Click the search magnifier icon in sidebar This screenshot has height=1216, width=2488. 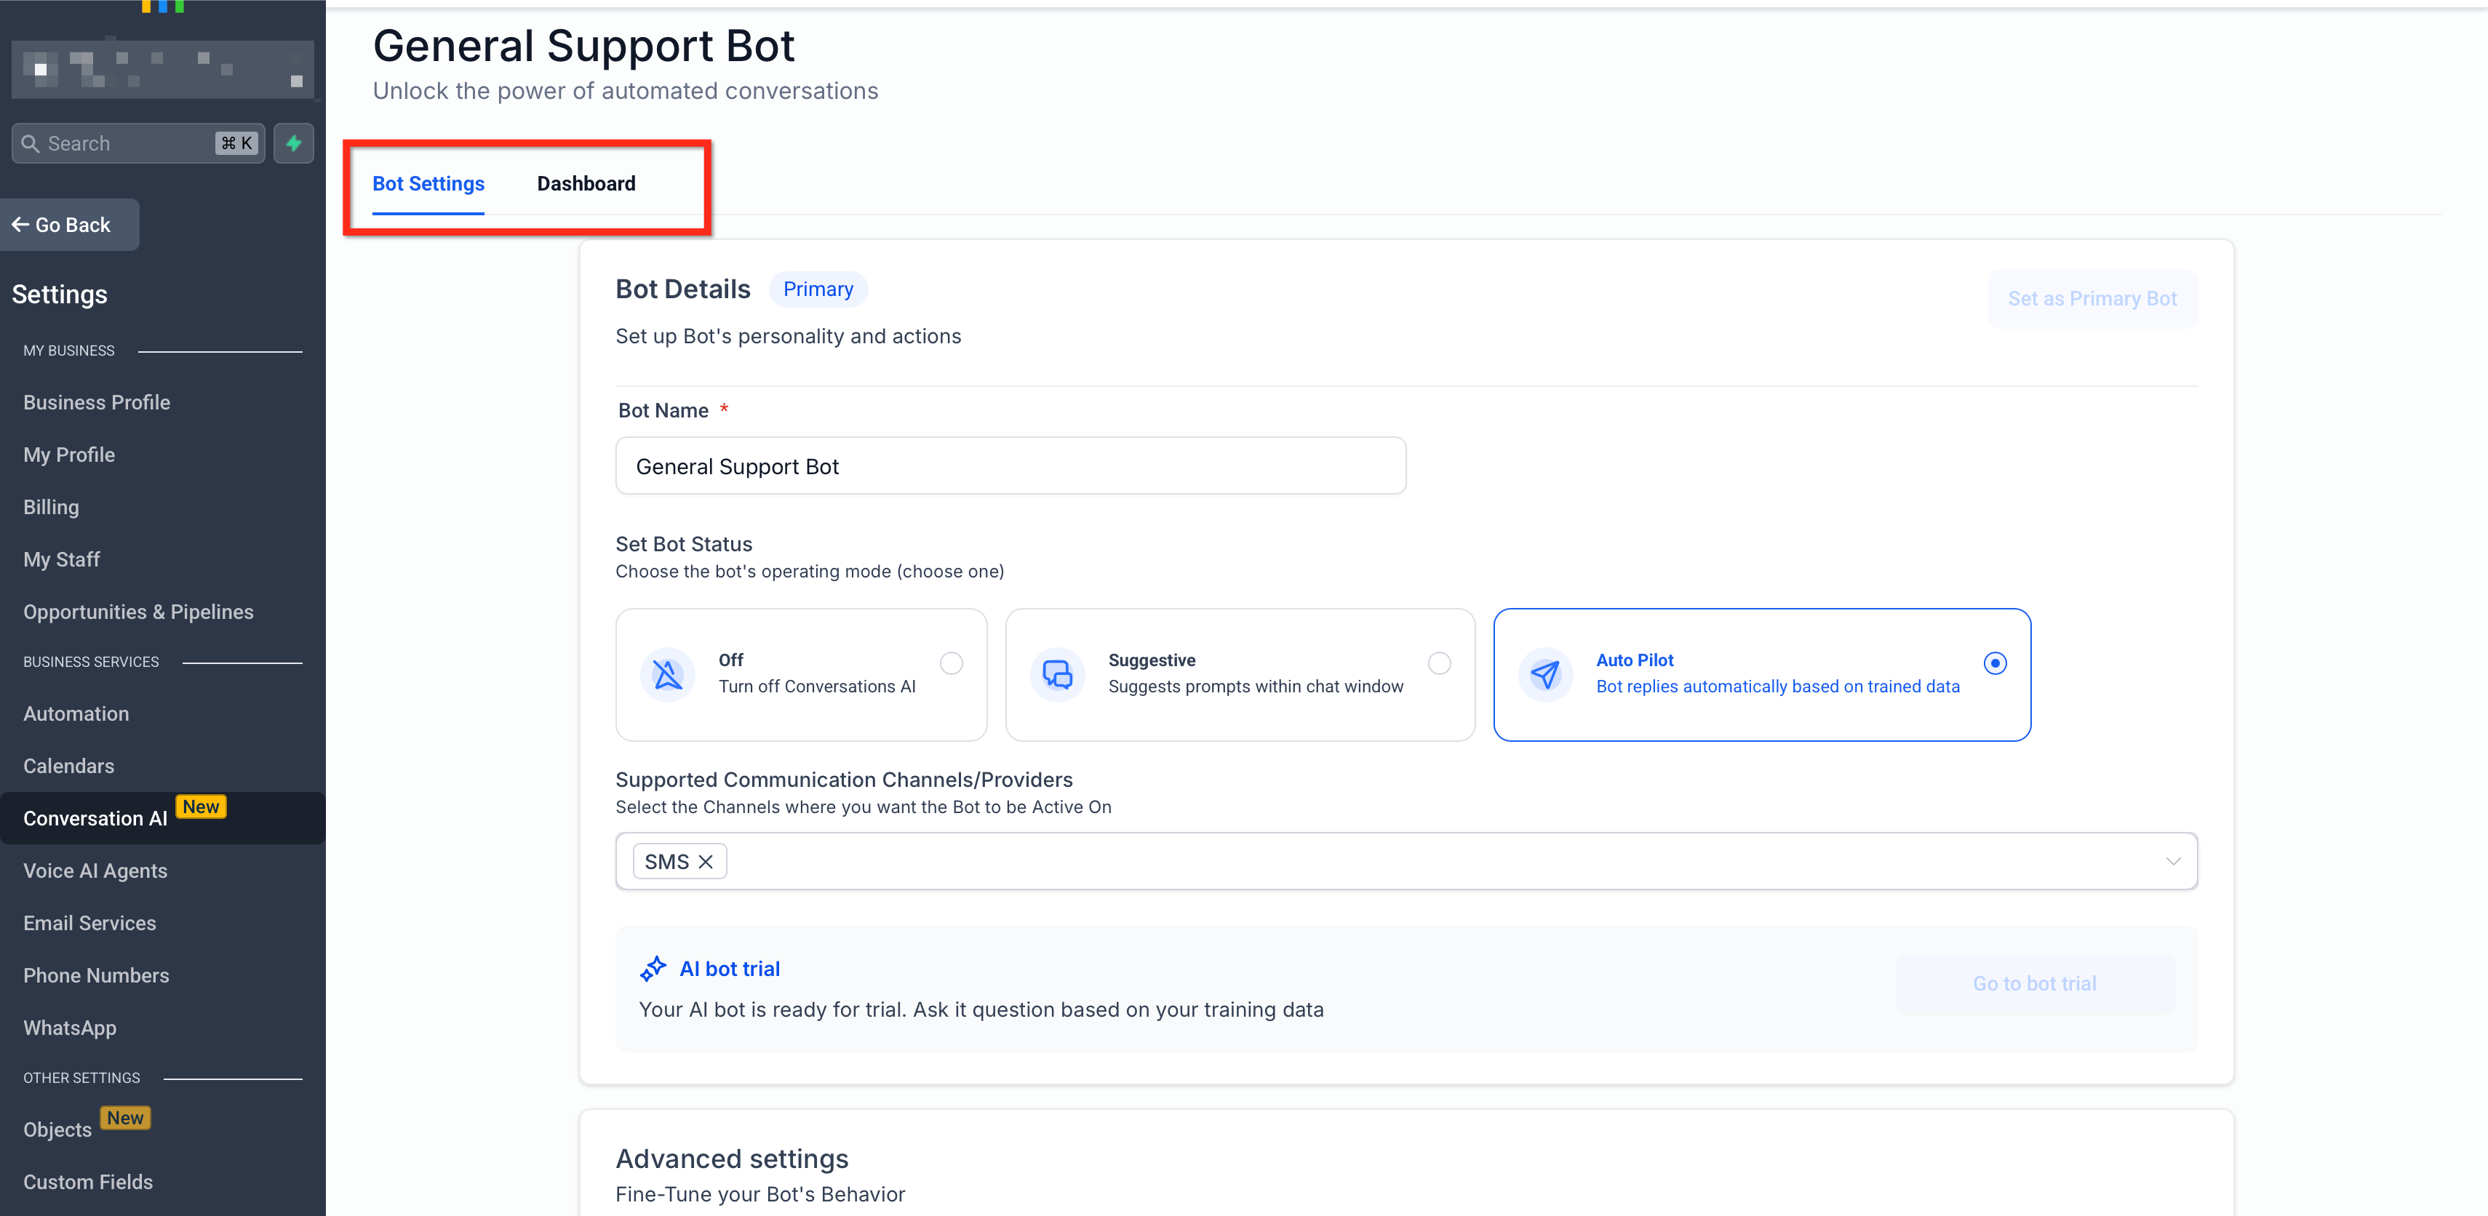[30, 143]
